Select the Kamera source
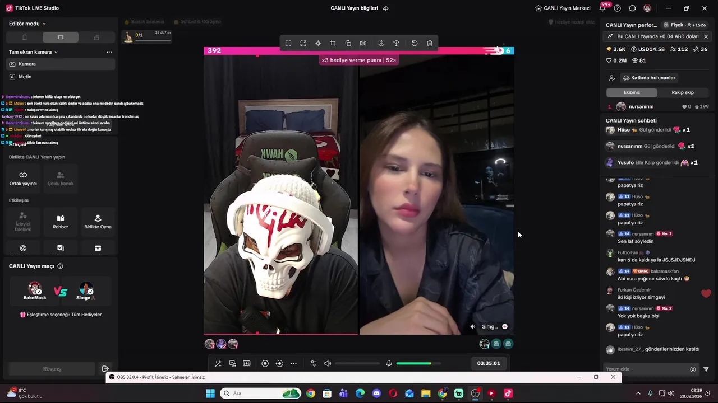The height and width of the screenshot is (403, 718). [x=61, y=64]
